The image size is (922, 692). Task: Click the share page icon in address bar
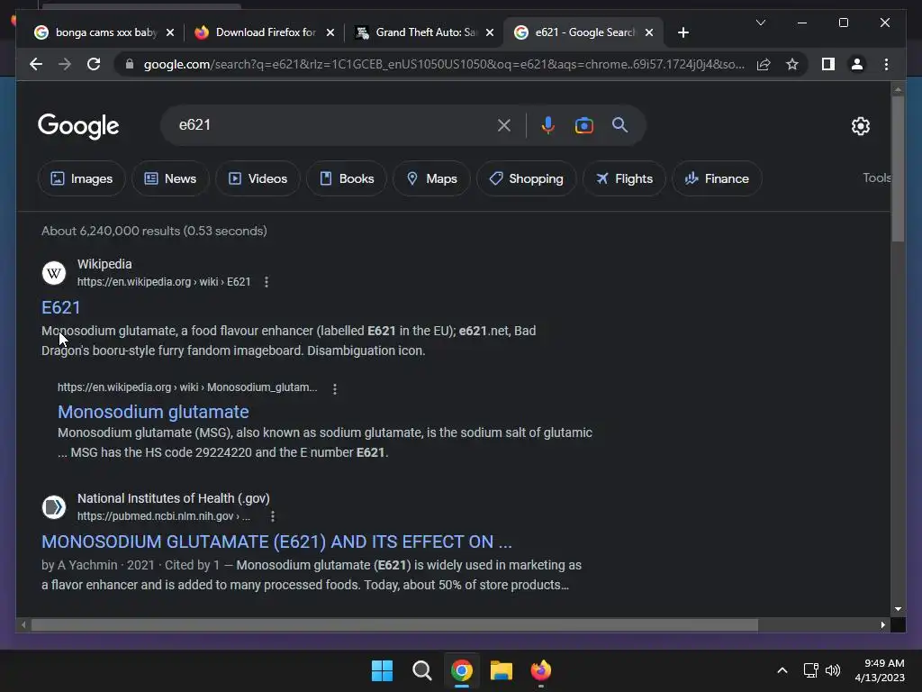pyautogui.click(x=764, y=64)
